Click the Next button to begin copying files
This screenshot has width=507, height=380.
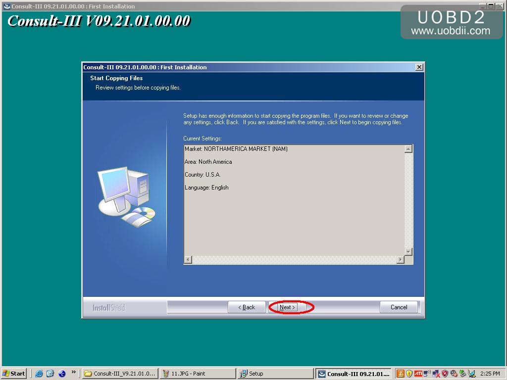[286, 307]
